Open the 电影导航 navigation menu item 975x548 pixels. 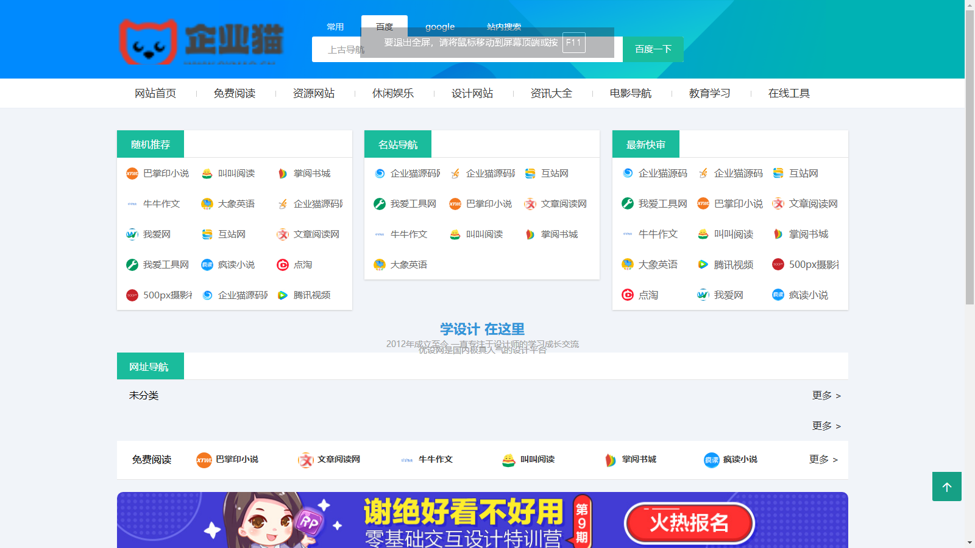coord(630,93)
